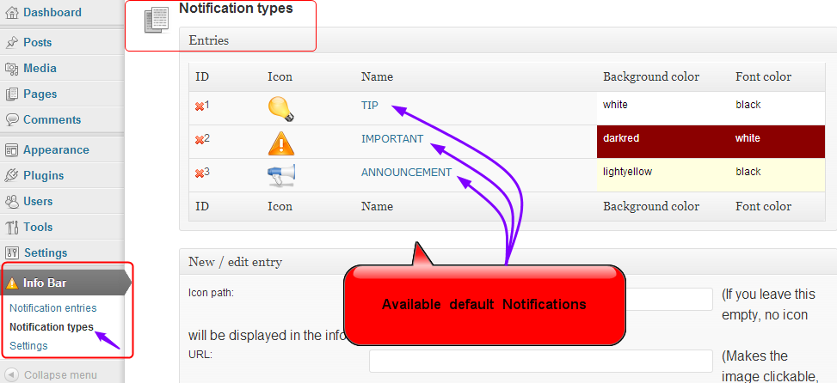Click the Pages document icon
This screenshot has width=837, height=383.
click(12, 94)
